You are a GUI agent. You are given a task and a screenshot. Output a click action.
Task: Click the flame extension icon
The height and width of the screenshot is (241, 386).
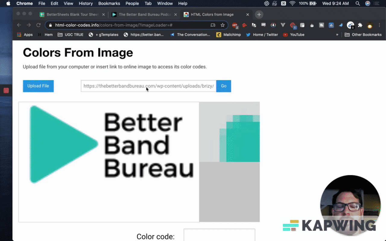(x=312, y=25)
